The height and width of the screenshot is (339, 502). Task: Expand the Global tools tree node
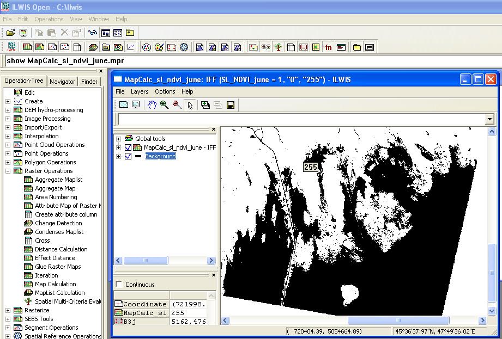tap(118, 139)
